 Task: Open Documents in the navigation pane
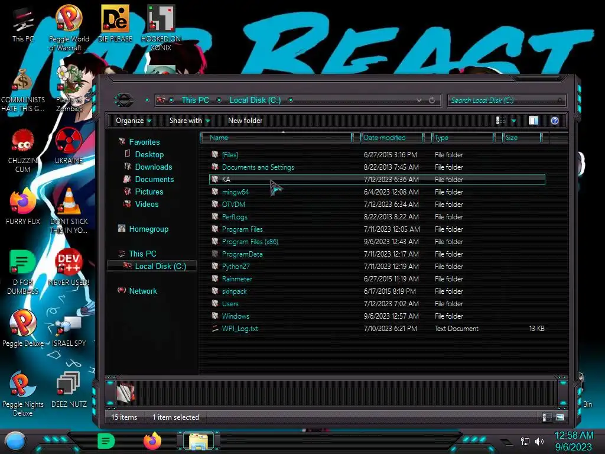tap(154, 179)
